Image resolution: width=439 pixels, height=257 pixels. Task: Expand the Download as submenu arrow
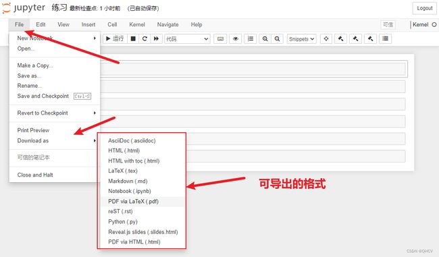click(95, 140)
